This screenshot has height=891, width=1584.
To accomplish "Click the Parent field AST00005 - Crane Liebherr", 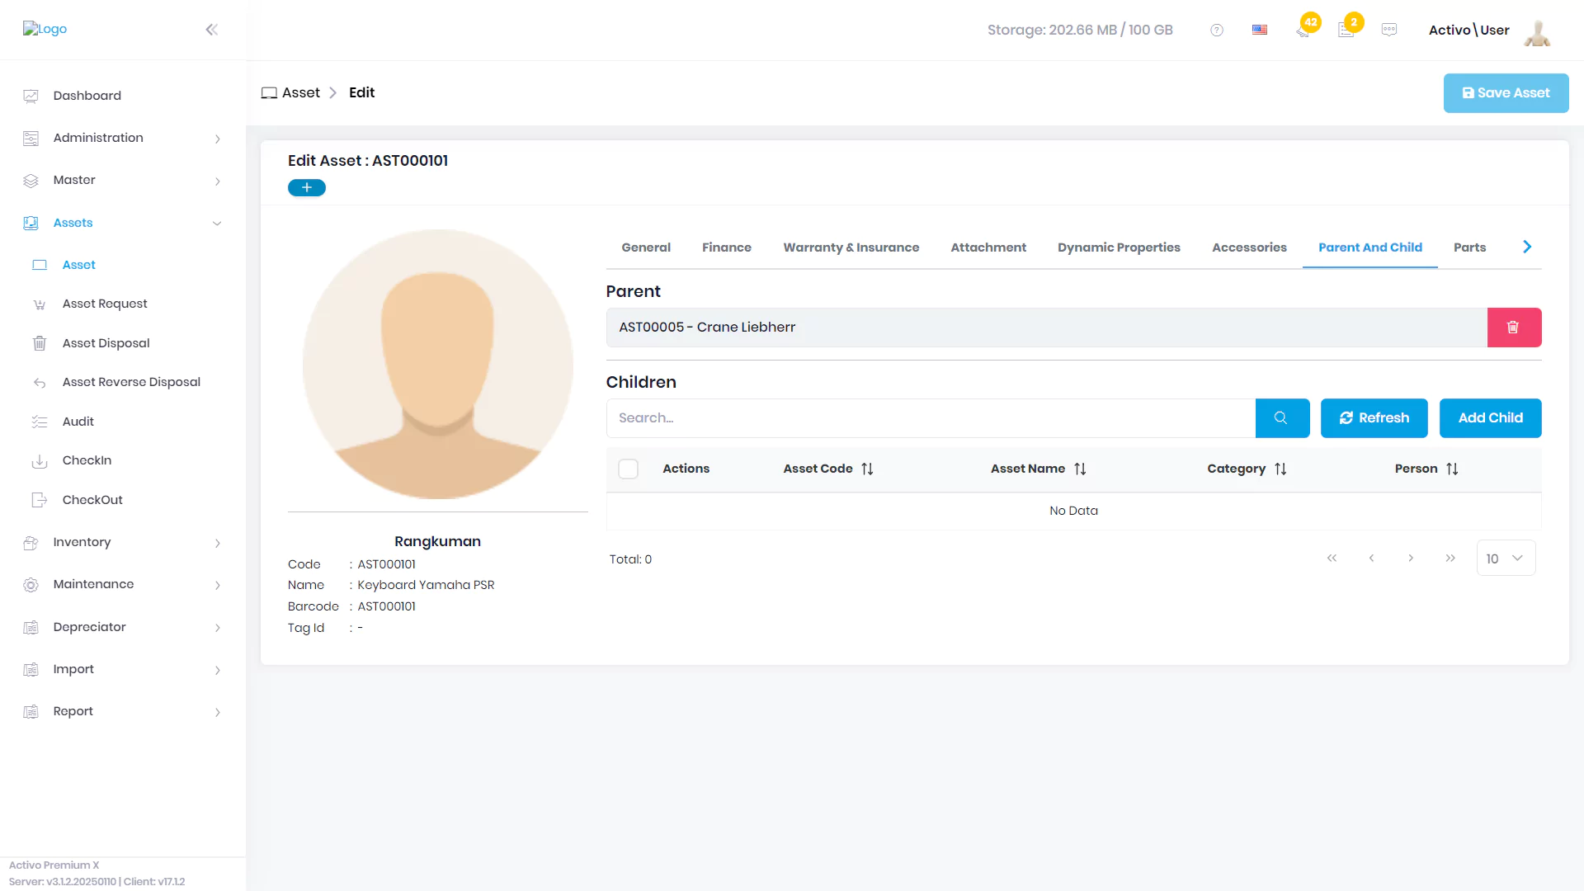I will 1046,328.
